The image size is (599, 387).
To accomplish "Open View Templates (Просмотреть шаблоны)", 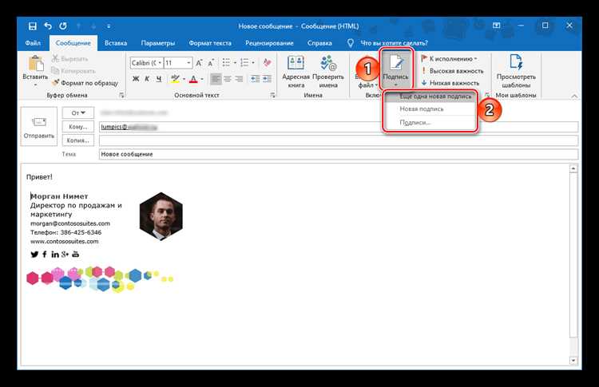I will pos(516,72).
